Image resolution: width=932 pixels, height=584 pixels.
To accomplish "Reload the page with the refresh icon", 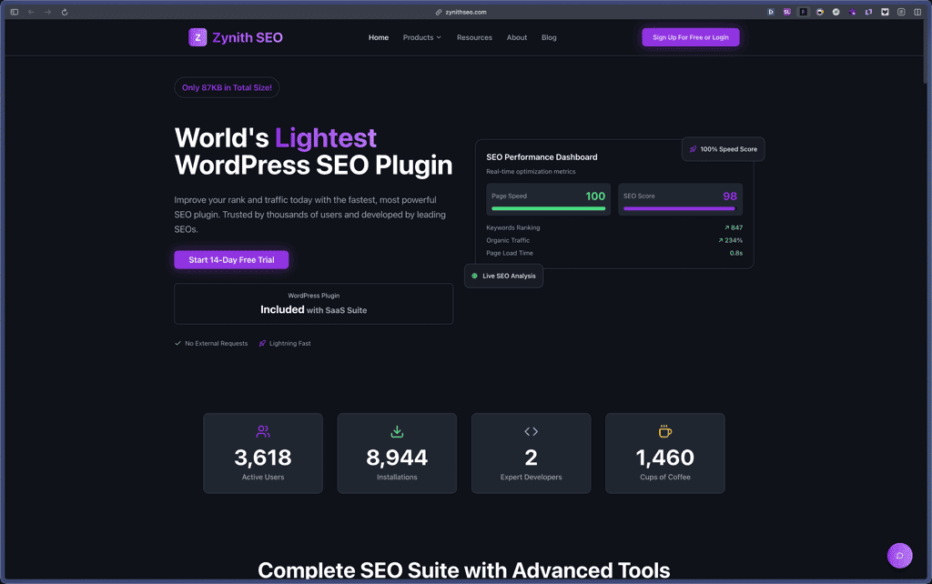I will pyautogui.click(x=65, y=12).
